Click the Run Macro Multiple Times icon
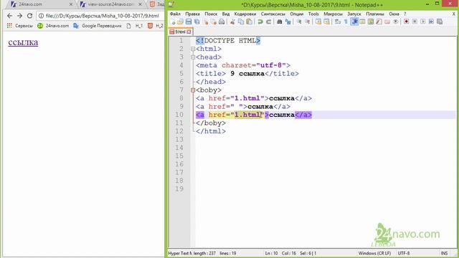Screen dimensions: 459x258 (x=431, y=21)
